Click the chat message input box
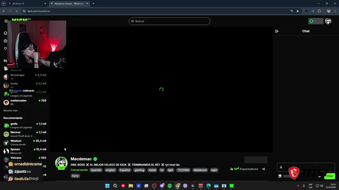 tap(306, 167)
